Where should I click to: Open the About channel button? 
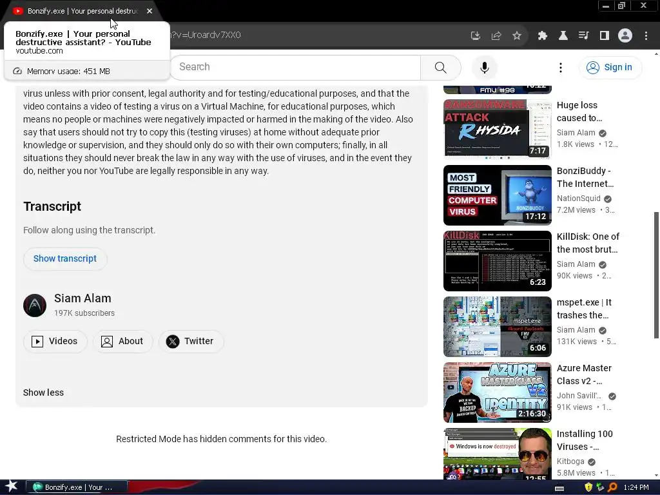point(122,342)
